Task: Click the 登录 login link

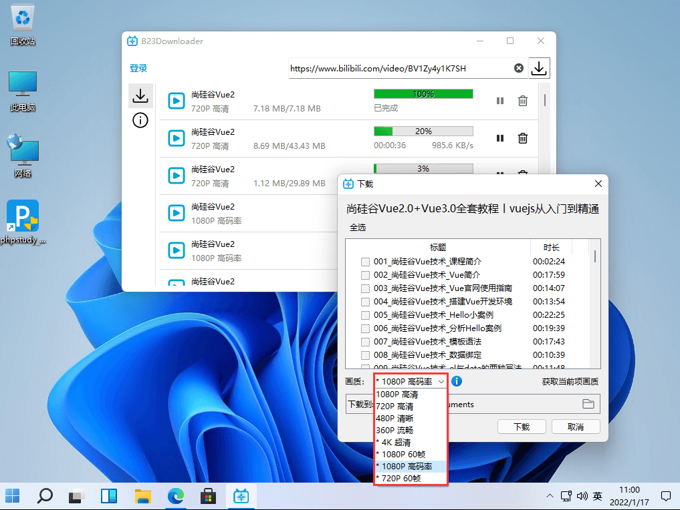Action: tap(138, 68)
